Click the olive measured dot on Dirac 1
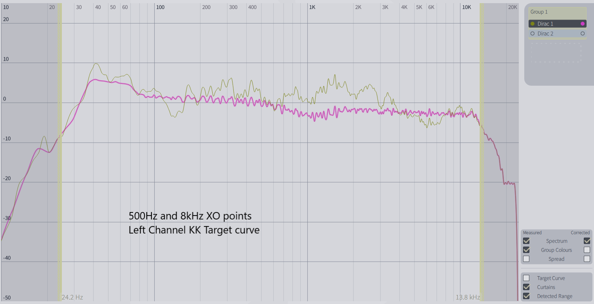Screen dimensions: 594x304 533,24
